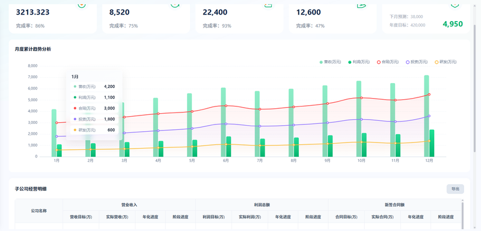This screenshot has width=481, height=231.
Task: Click the page vertical scrollbar
Action: 476,89
